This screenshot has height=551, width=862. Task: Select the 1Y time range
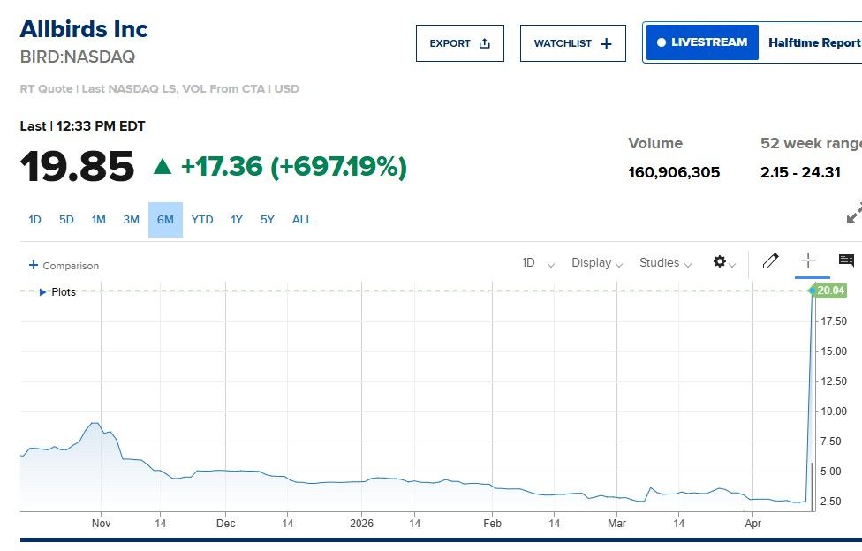click(x=237, y=220)
